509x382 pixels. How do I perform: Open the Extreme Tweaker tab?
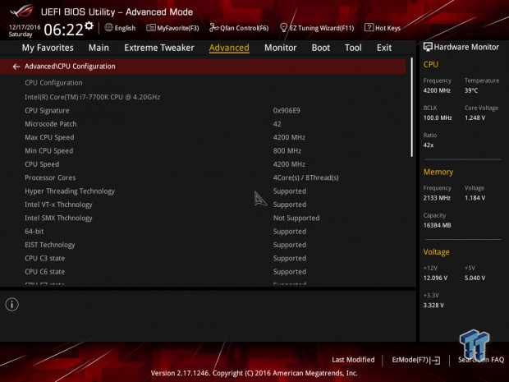[159, 48]
